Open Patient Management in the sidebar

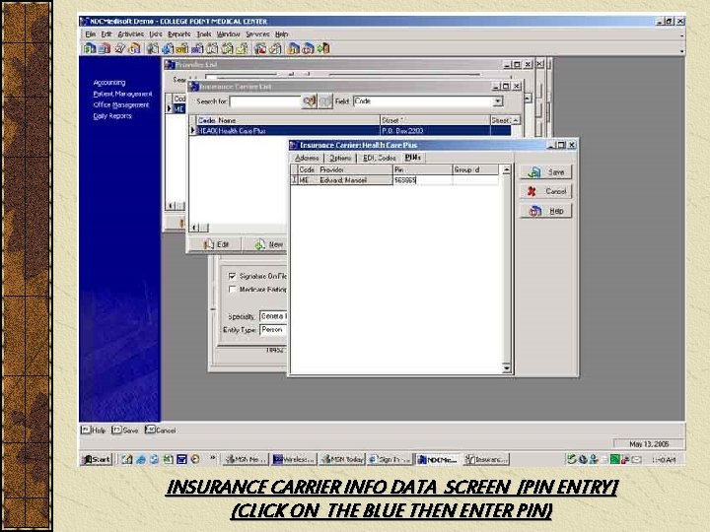click(x=122, y=94)
